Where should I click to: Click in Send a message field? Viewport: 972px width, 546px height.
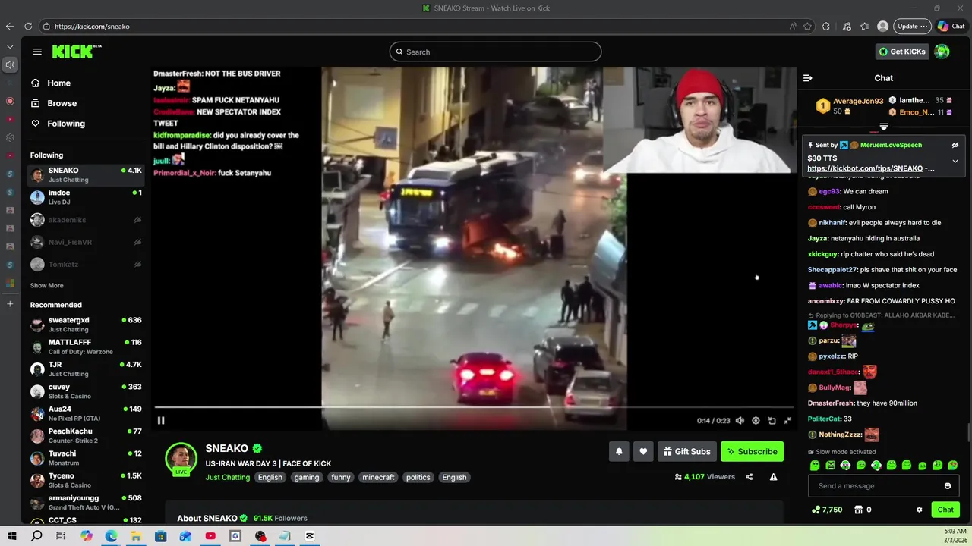877,486
